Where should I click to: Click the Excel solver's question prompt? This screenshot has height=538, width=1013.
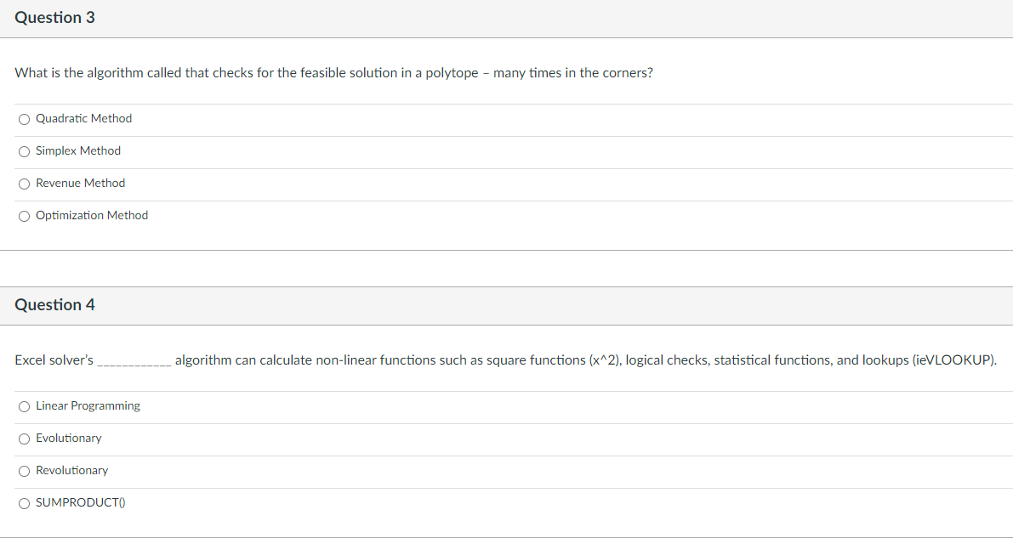pos(505,360)
